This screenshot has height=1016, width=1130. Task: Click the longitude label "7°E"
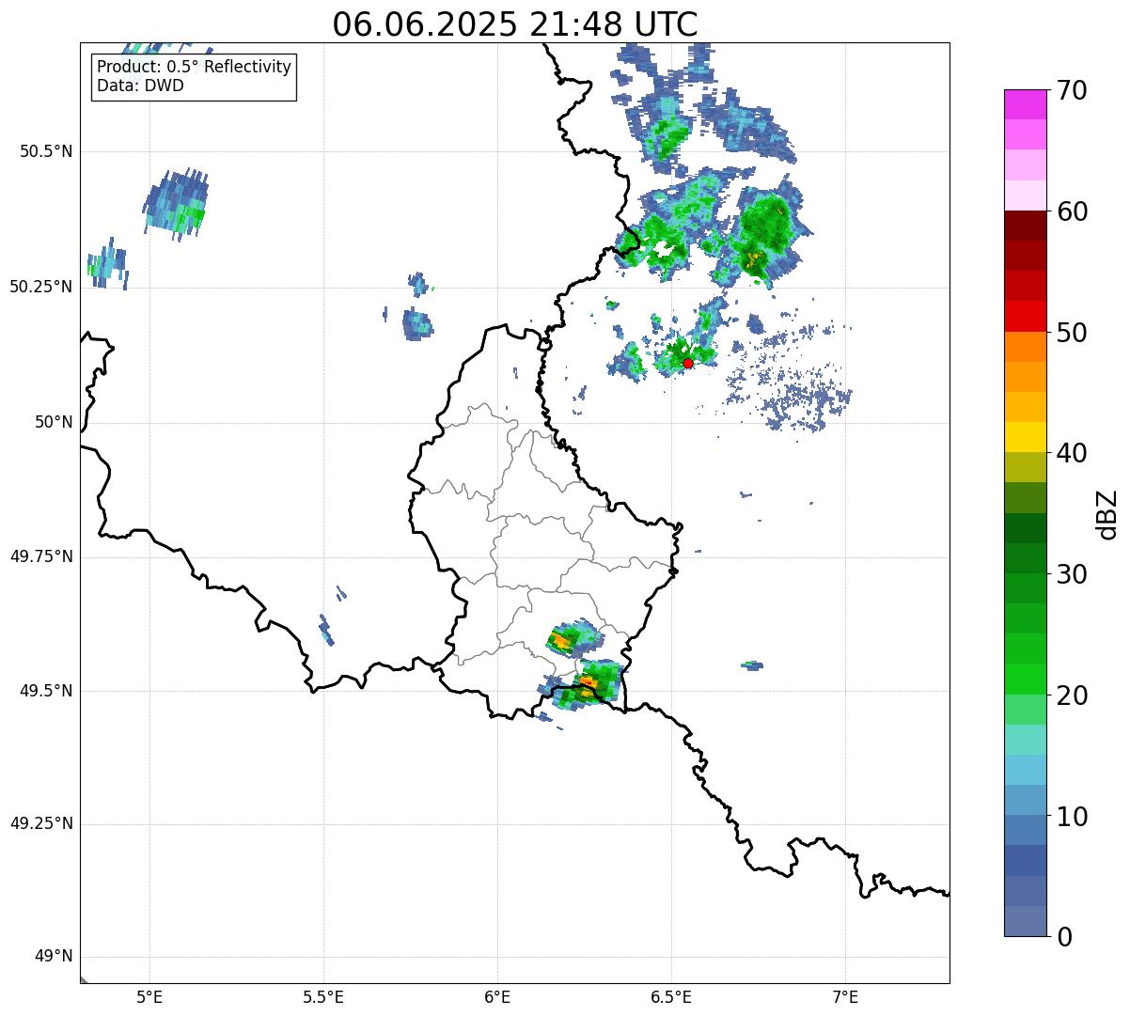pos(845,997)
